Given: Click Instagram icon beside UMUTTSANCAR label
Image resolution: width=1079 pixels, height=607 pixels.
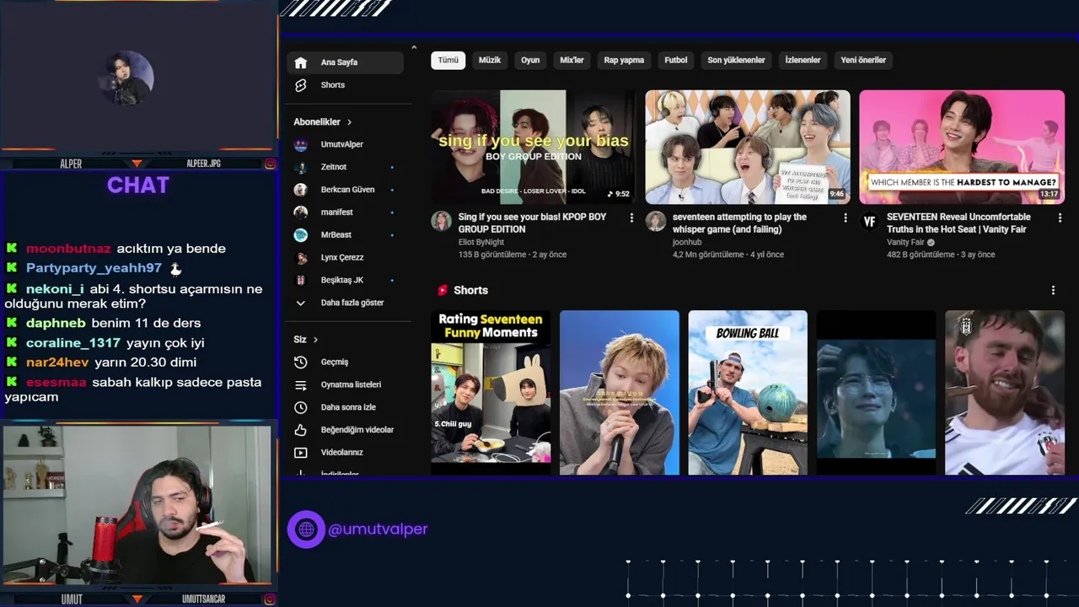Looking at the screenshot, I should [x=270, y=599].
